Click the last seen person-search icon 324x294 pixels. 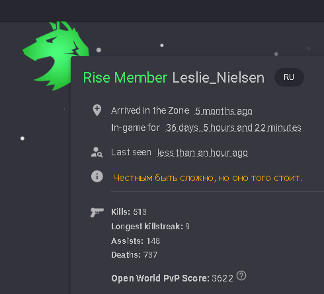coord(97,153)
